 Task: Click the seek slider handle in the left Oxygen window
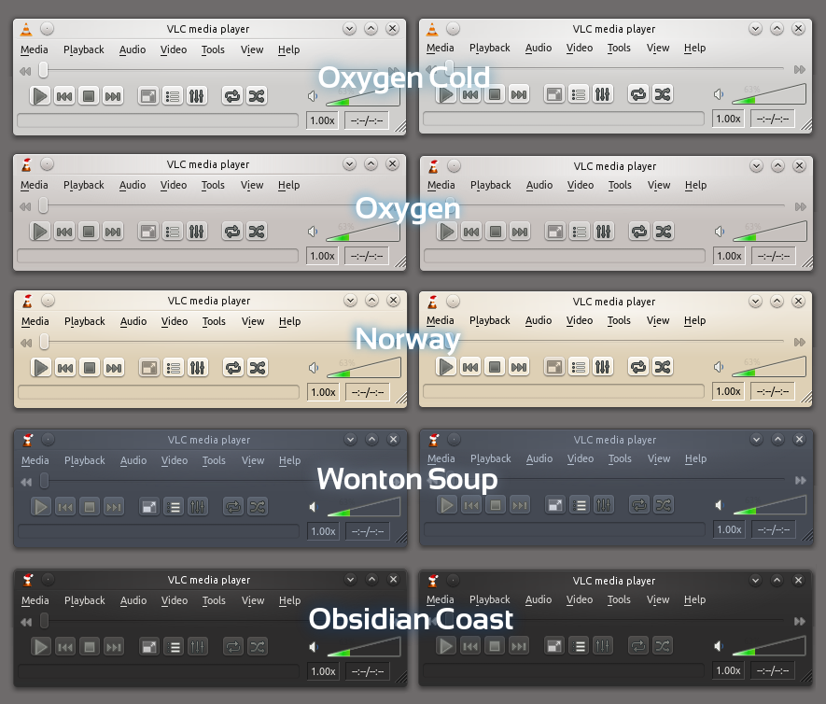point(43,205)
